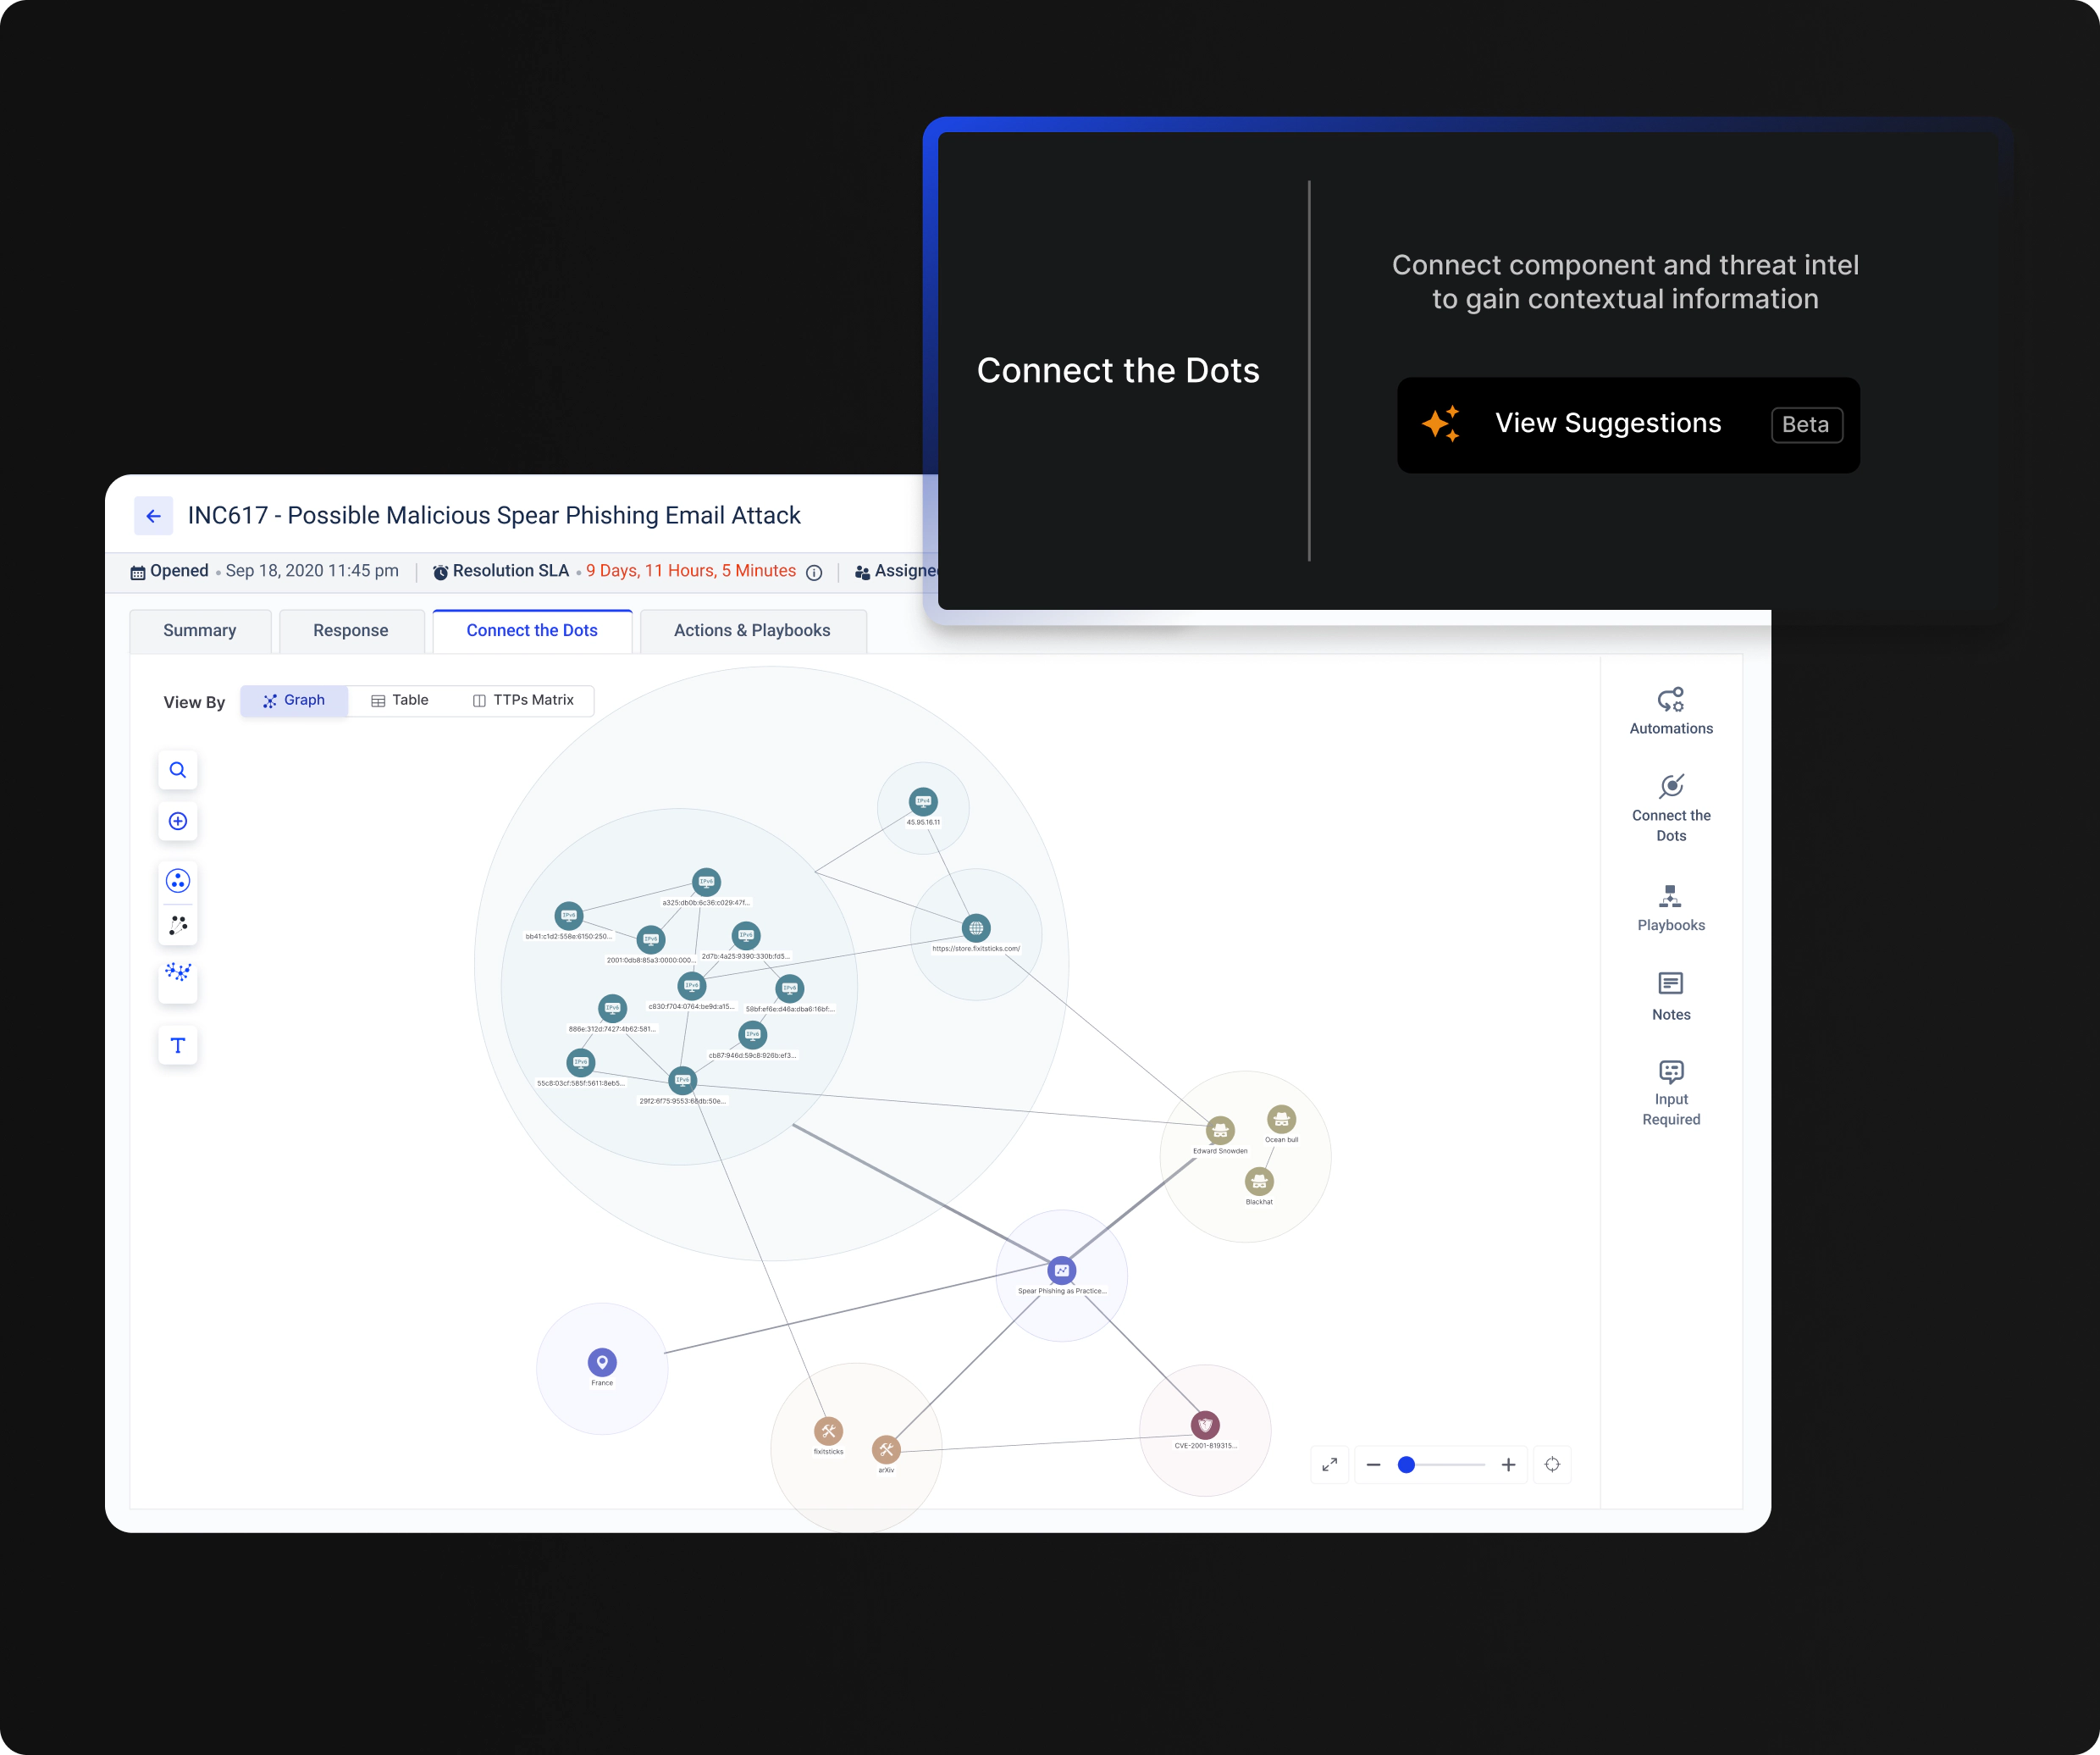Recenter the graph using the target icon
The height and width of the screenshot is (1755, 2100).
pyautogui.click(x=1553, y=1464)
